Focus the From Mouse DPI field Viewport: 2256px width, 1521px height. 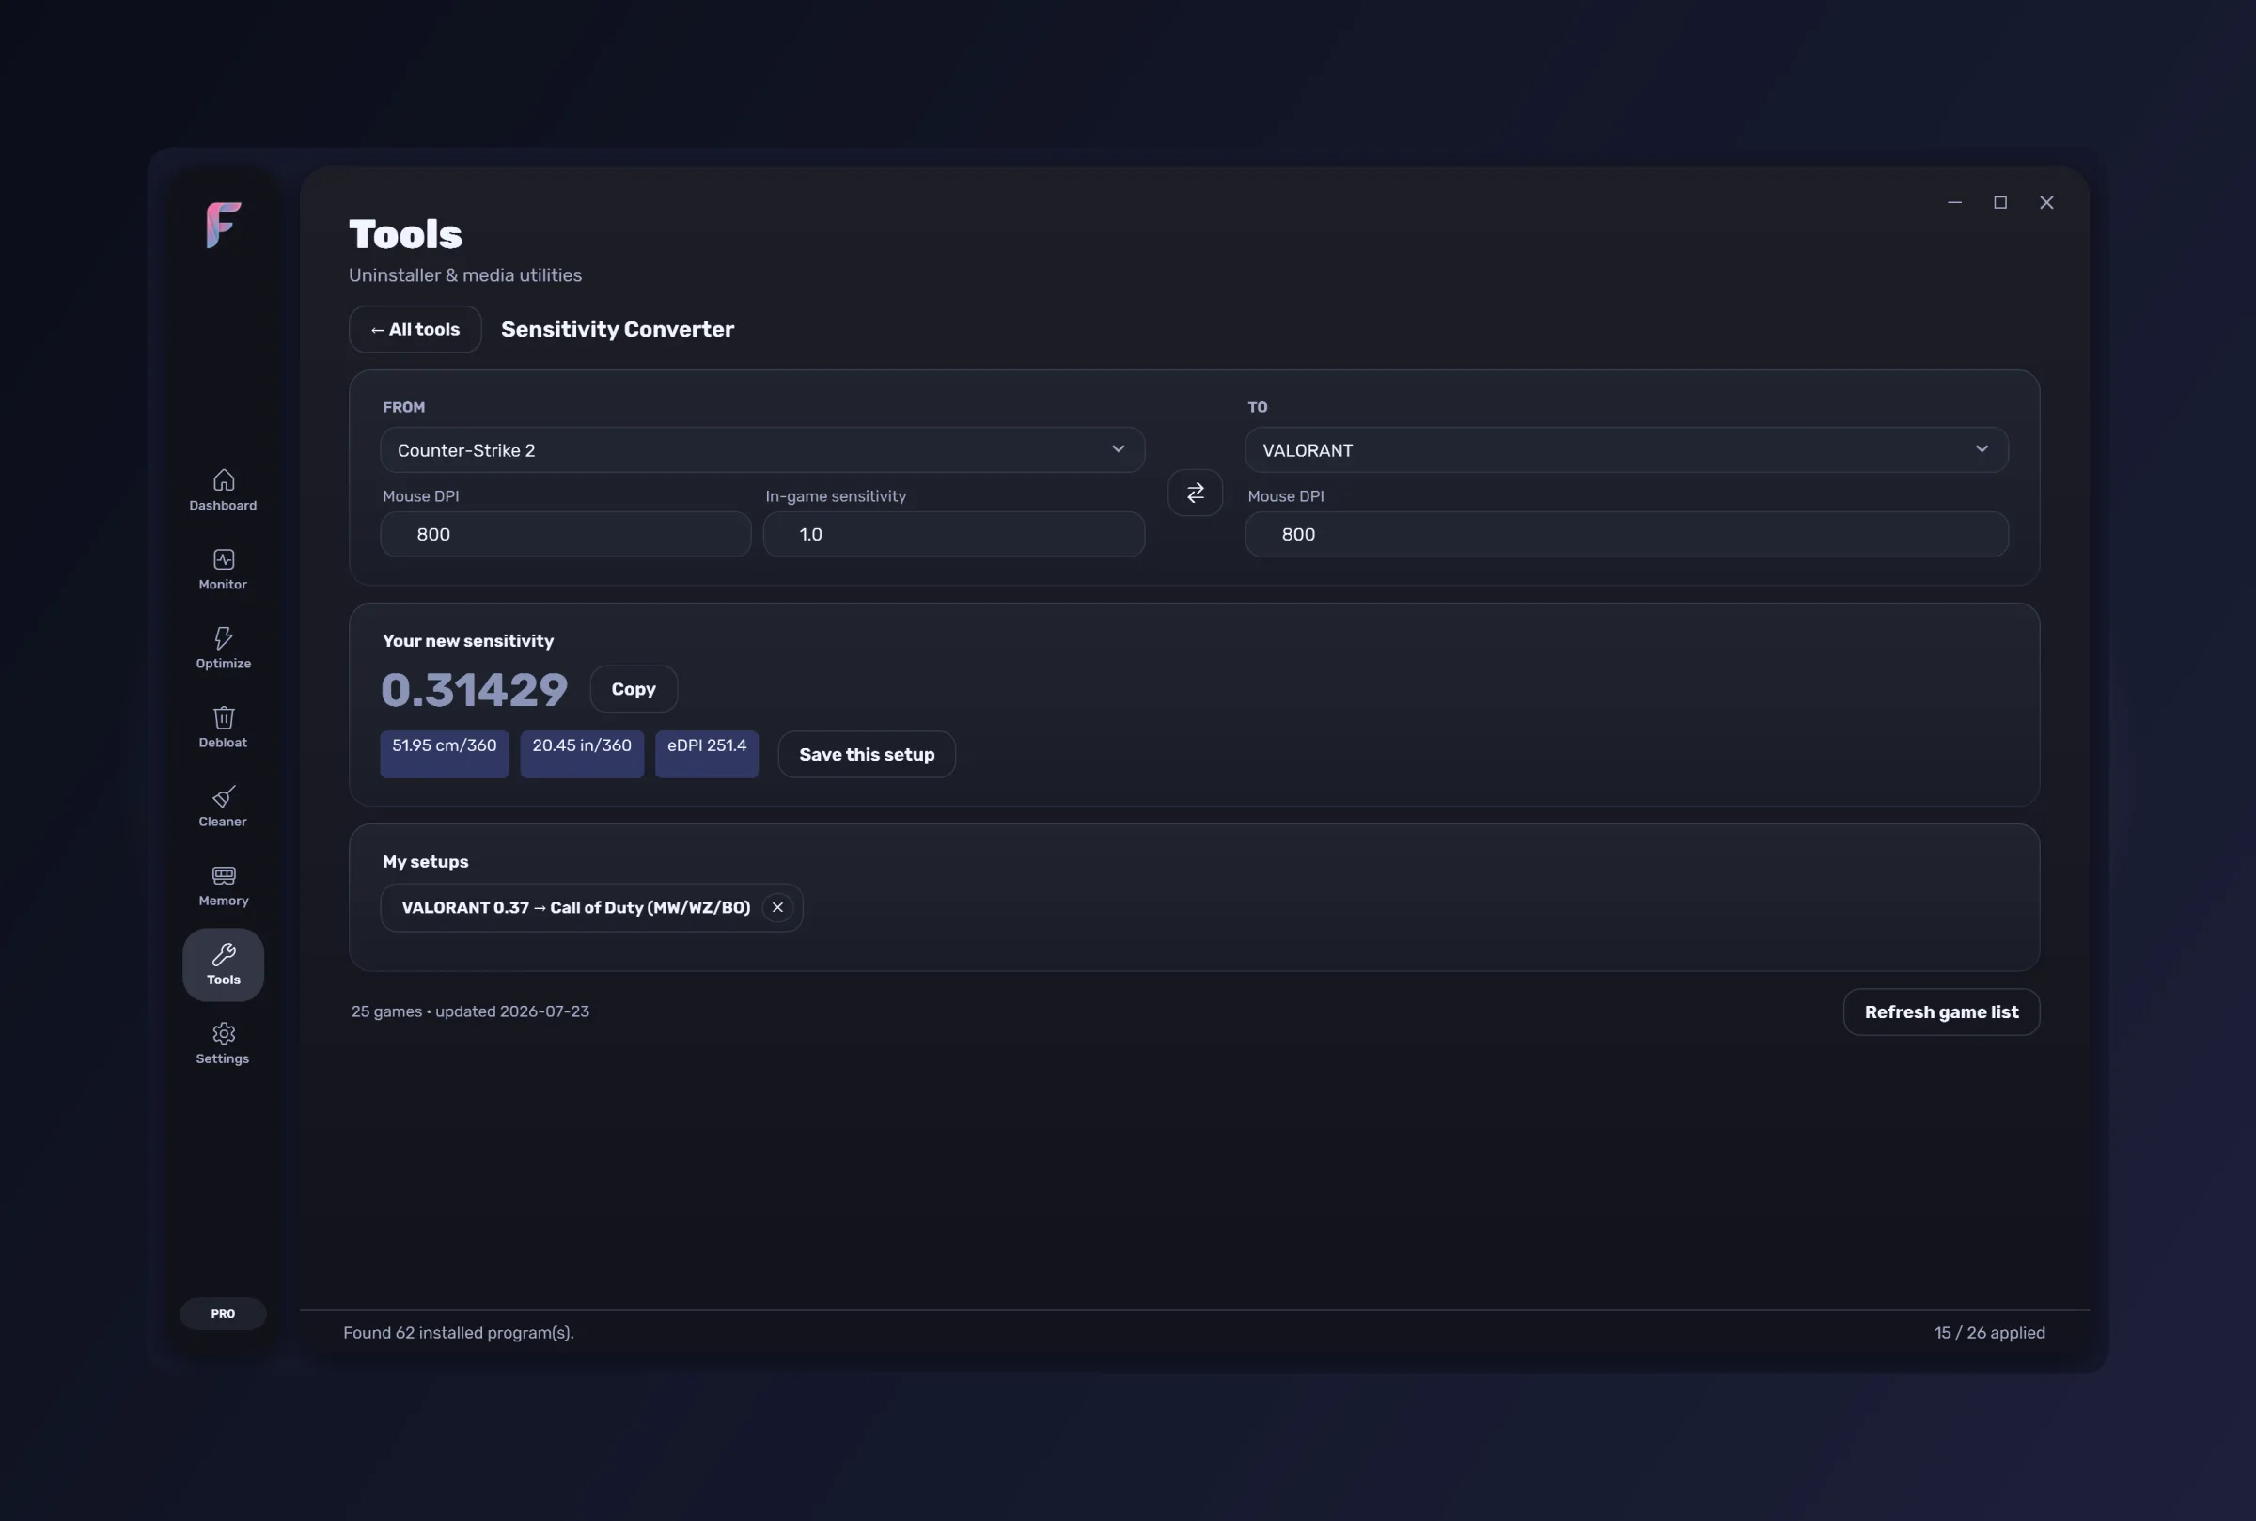coord(566,535)
